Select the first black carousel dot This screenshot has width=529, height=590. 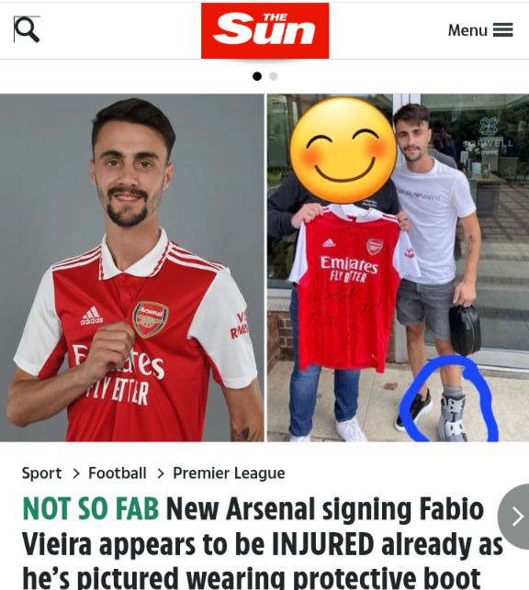[x=257, y=76]
